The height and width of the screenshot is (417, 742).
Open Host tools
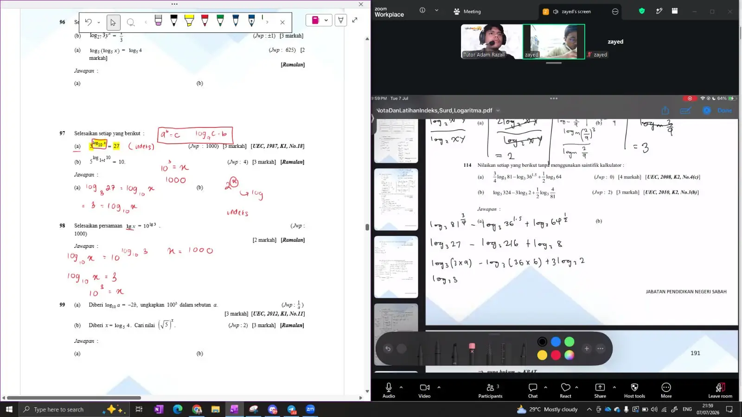pos(634,390)
